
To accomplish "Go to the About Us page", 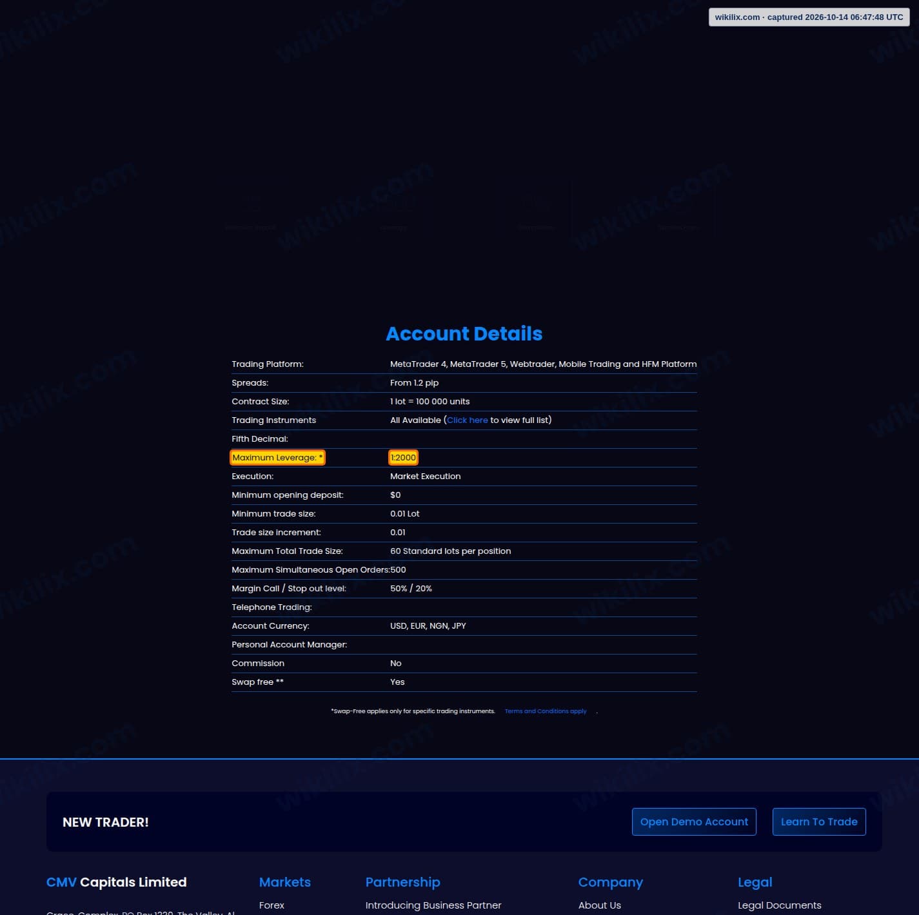I will (600, 905).
